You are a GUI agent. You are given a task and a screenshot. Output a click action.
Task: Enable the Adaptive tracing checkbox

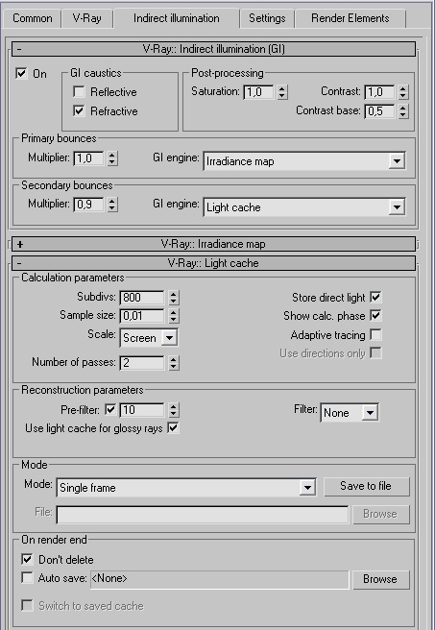tap(376, 334)
